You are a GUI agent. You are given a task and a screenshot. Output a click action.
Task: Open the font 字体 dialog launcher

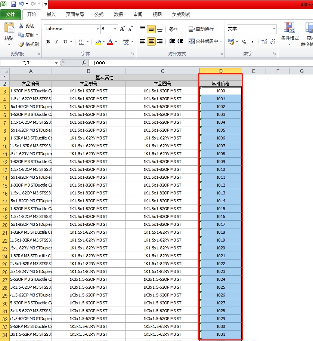click(x=133, y=53)
